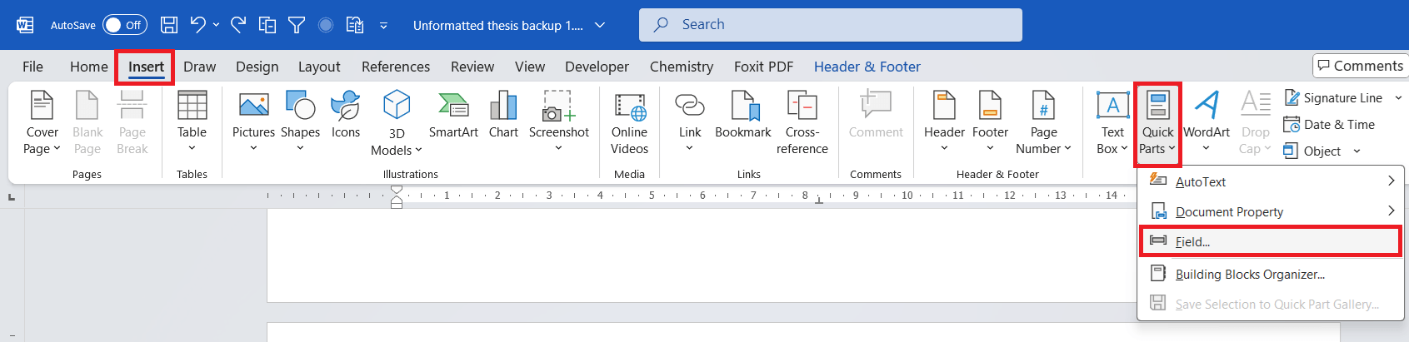Click the ruler tab selector
Image resolution: width=1409 pixels, height=342 pixels.
(x=12, y=197)
